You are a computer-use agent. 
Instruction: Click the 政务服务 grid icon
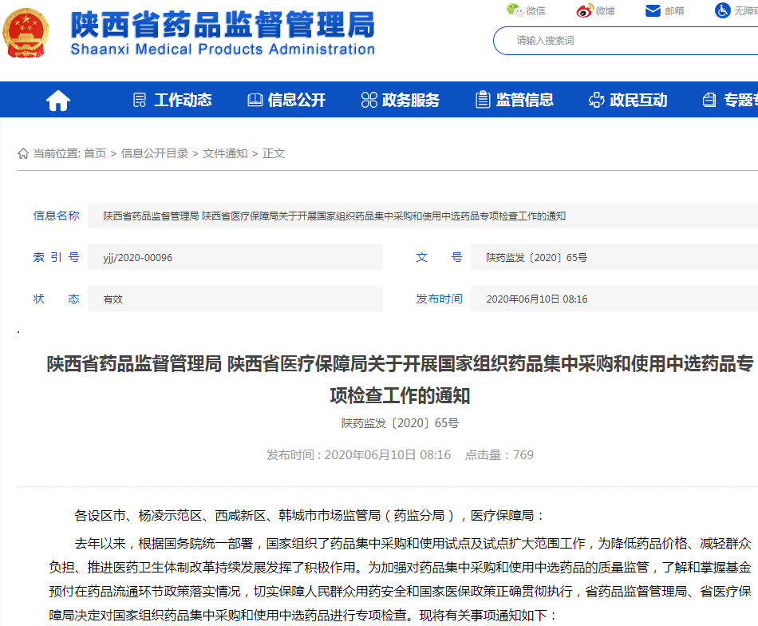point(369,100)
